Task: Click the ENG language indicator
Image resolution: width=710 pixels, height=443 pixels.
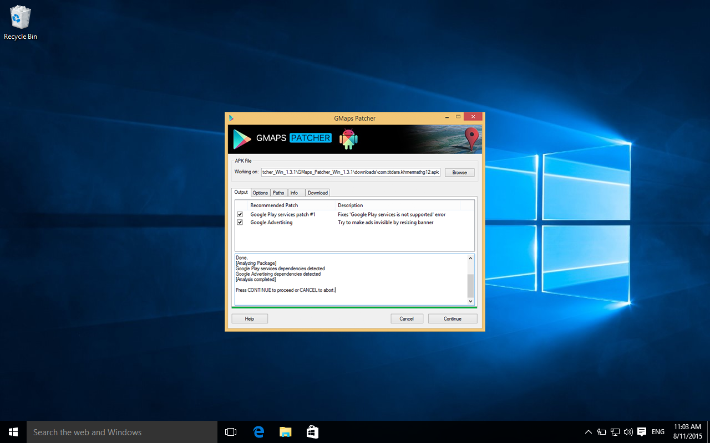Action: click(x=658, y=432)
